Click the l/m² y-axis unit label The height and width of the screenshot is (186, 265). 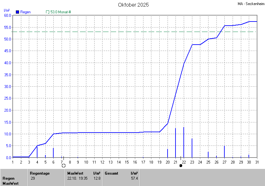(7, 11)
